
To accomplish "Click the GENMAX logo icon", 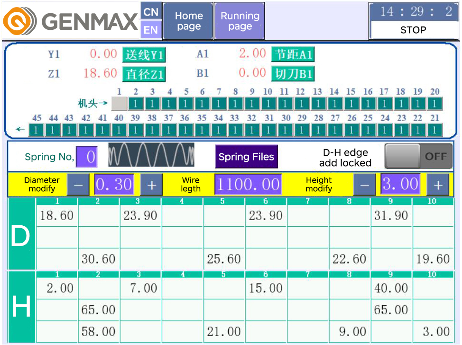I will click(x=19, y=21).
